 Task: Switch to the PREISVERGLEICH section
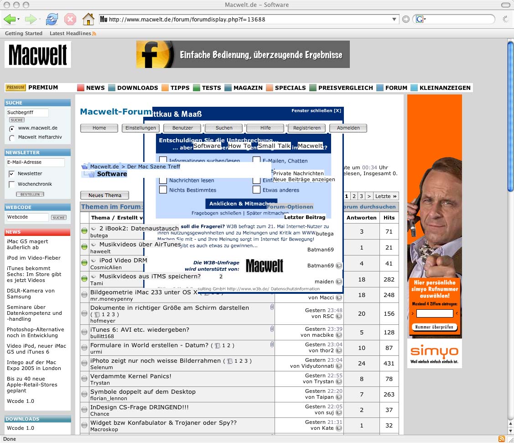[345, 88]
